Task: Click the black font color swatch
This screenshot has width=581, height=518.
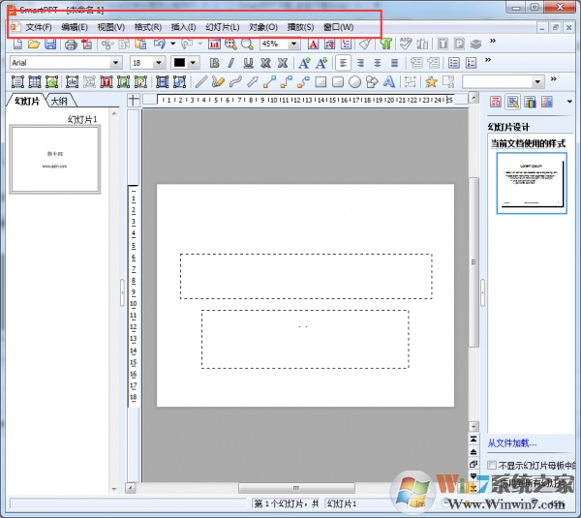Action: (x=179, y=63)
